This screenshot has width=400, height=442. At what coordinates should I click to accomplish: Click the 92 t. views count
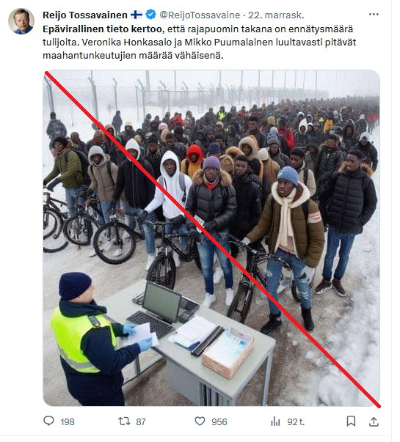click(296, 422)
